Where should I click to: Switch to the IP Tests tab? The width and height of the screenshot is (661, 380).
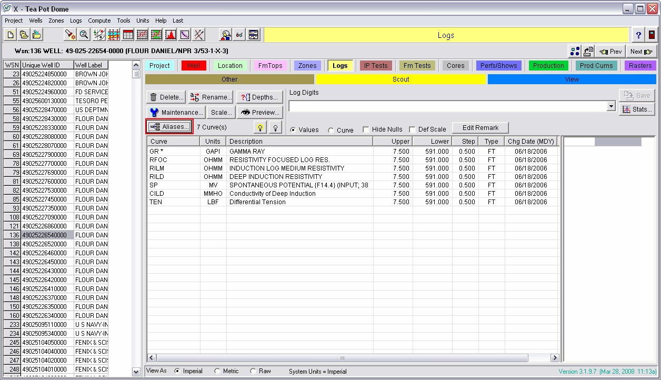pos(376,66)
